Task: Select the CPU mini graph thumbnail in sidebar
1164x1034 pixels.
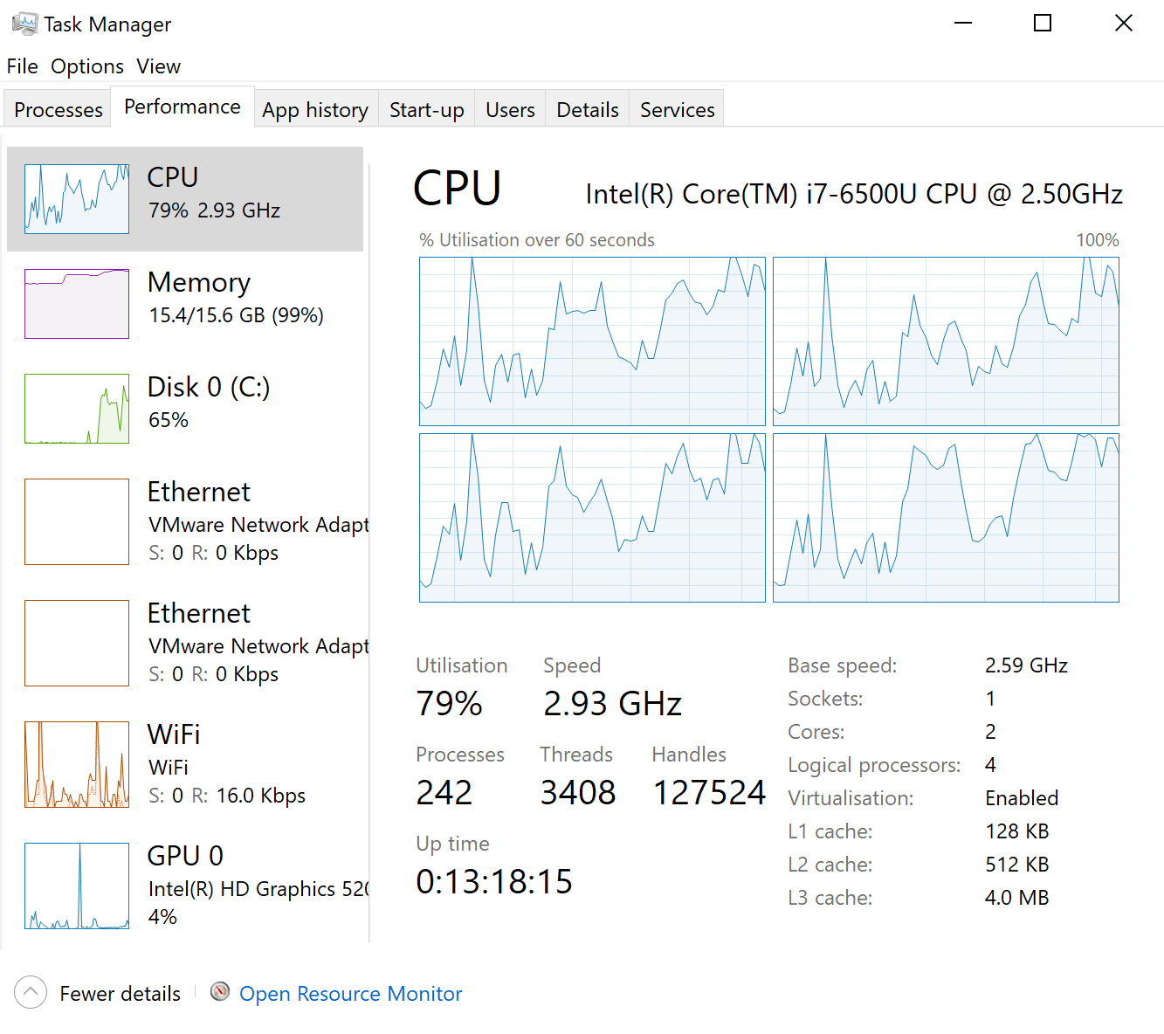Action: pyautogui.click(x=77, y=199)
